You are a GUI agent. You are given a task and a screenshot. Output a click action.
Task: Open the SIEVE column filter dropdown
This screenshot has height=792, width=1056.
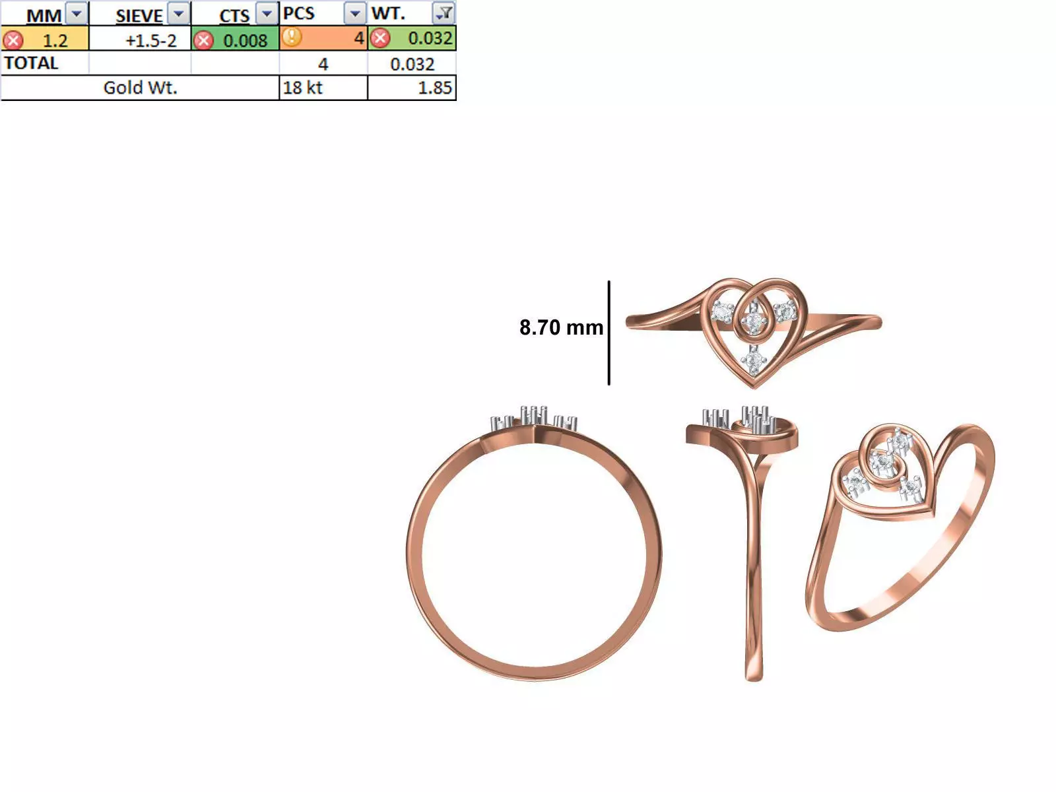(179, 13)
